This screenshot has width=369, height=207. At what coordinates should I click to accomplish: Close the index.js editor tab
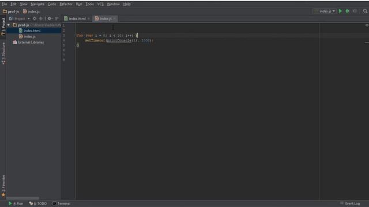tap(115, 18)
